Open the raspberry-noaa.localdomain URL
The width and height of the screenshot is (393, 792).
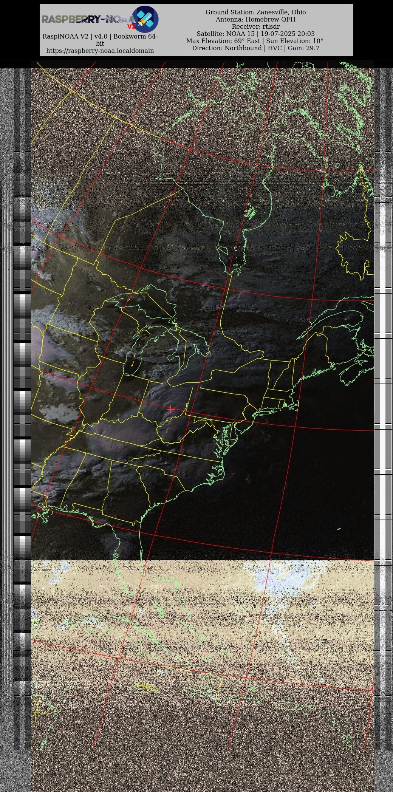pyautogui.click(x=100, y=51)
